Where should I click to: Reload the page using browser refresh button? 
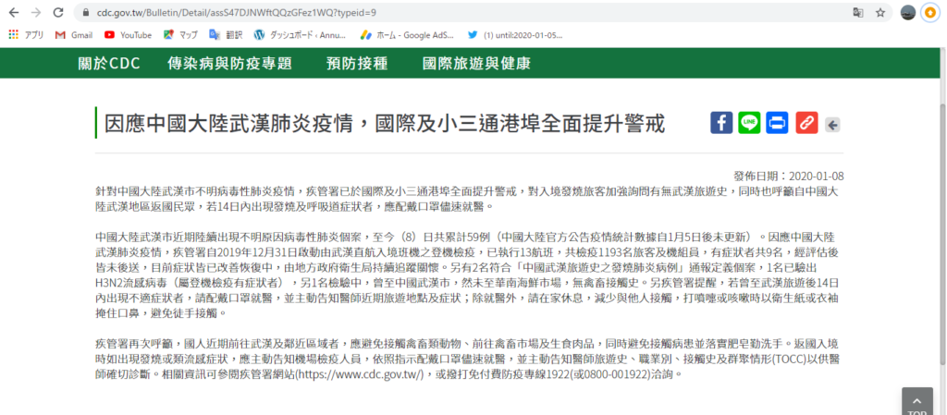click(58, 13)
